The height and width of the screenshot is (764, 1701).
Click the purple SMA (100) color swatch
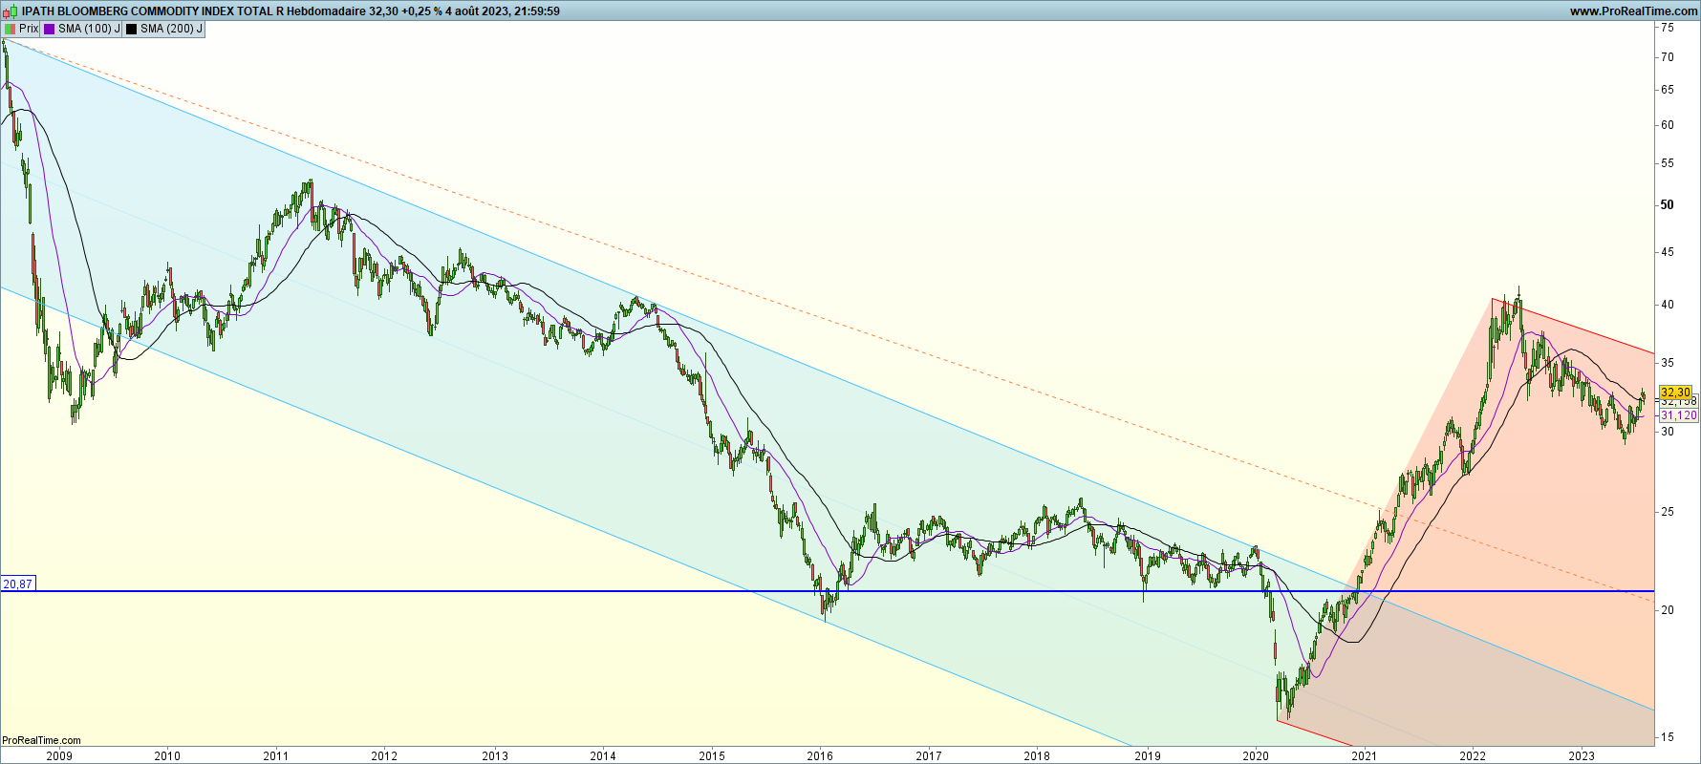coord(50,29)
